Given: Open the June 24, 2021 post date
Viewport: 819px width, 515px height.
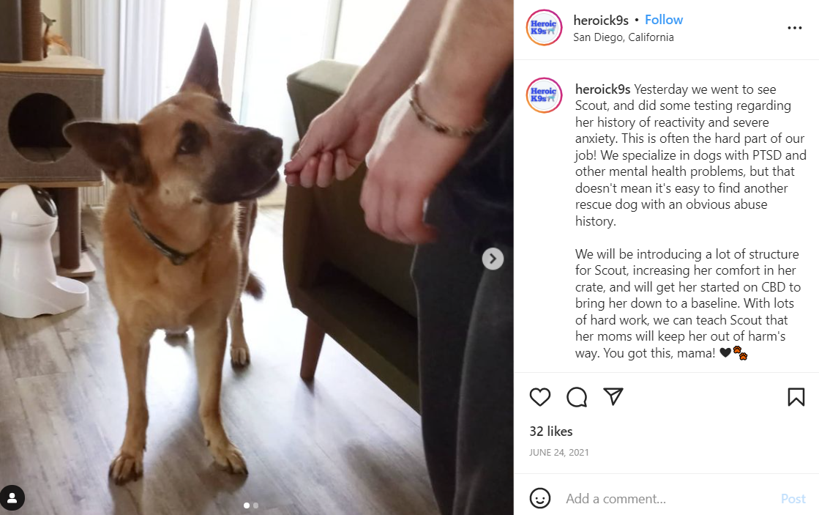Looking at the screenshot, I should pyautogui.click(x=559, y=453).
